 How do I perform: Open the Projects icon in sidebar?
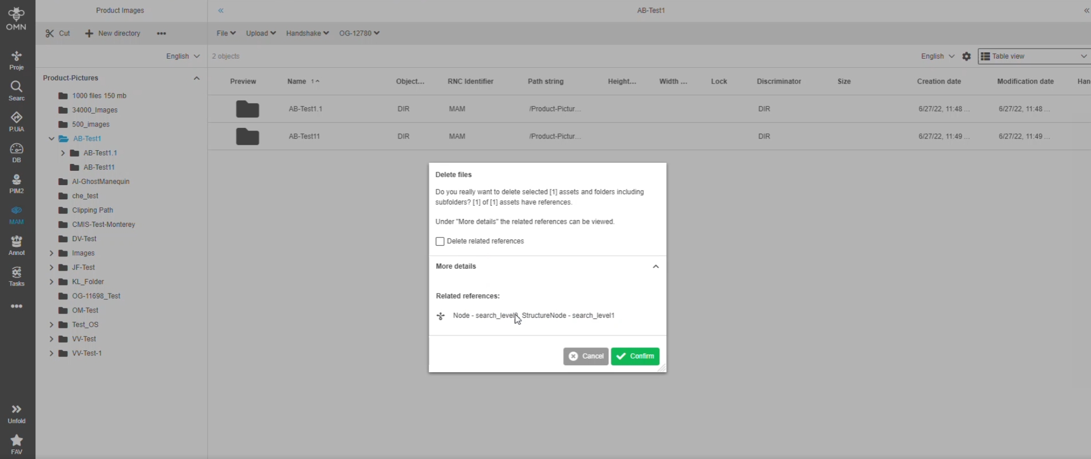click(16, 60)
